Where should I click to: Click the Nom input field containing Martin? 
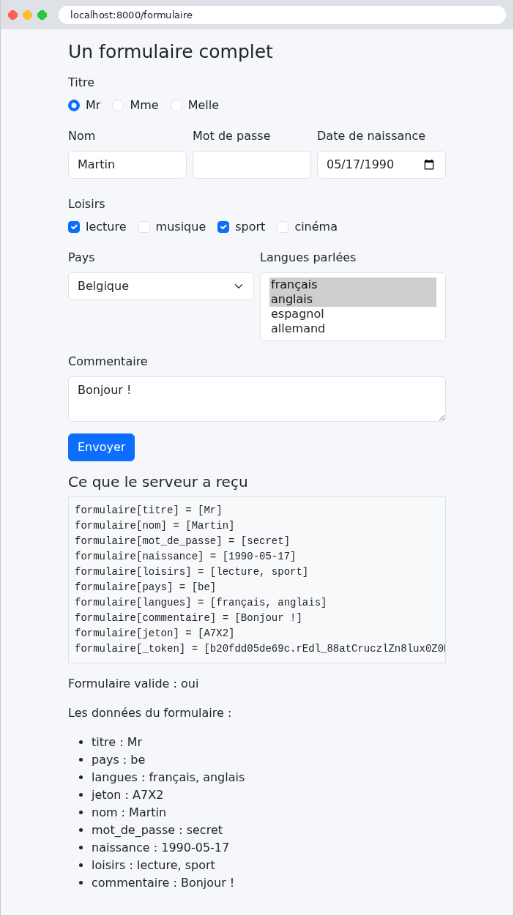[127, 165]
